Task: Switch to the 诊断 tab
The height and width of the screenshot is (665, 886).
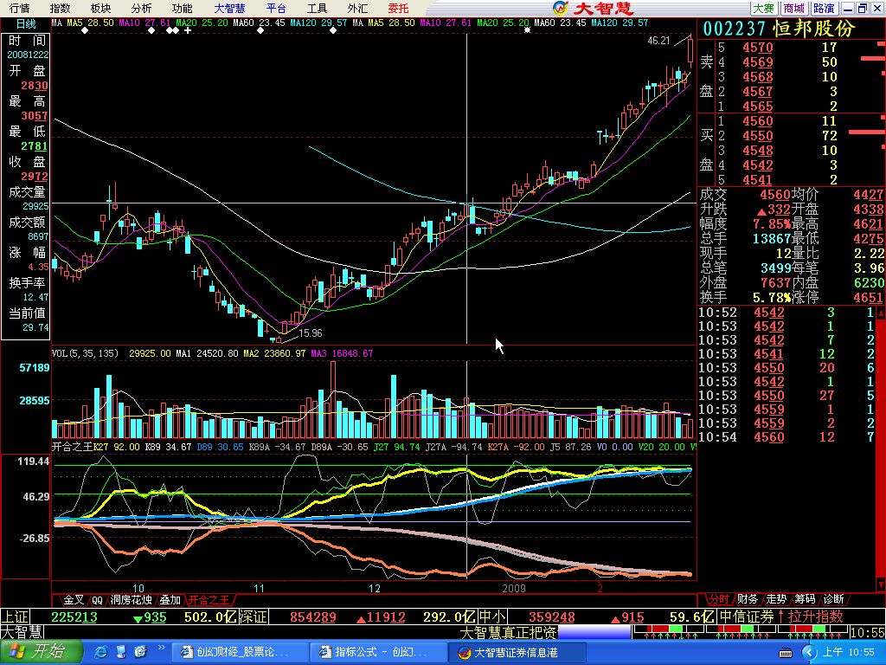Action: pyautogui.click(x=833, y=598)
